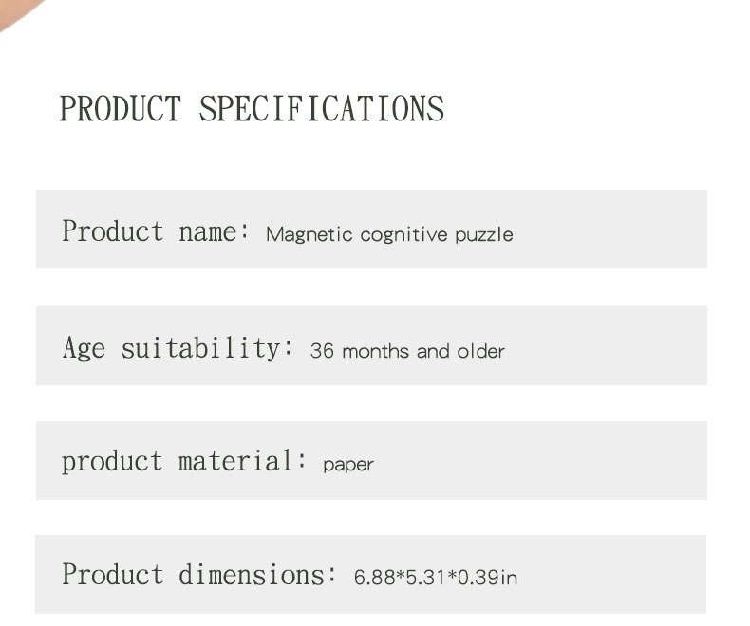
Task: Click the 6.88*5.31*0.39in dimensions value
Action: point(436,577)
